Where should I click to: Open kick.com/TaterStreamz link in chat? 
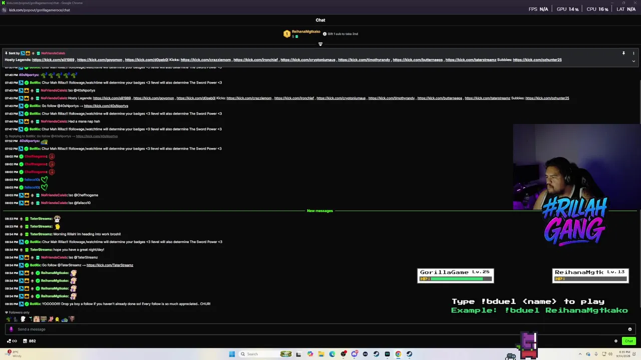point(110,265)
